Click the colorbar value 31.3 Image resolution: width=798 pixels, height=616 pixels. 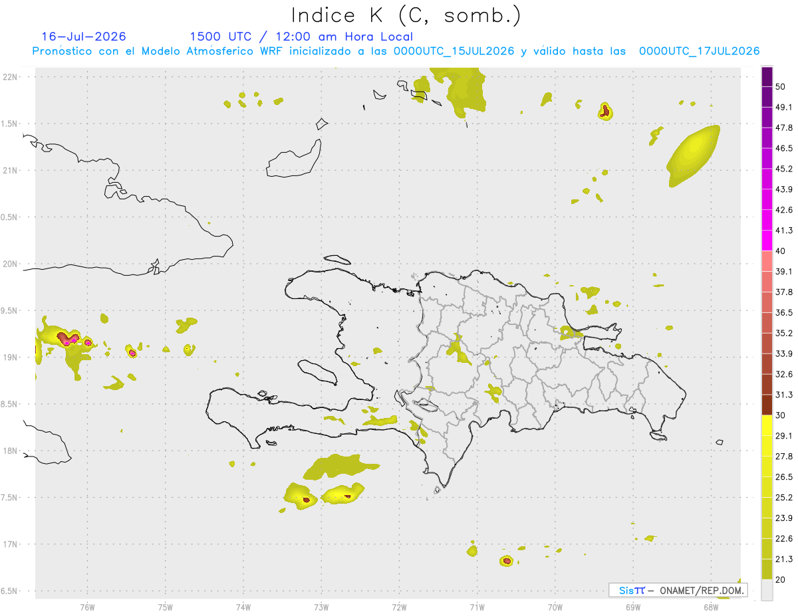[784, 395]
